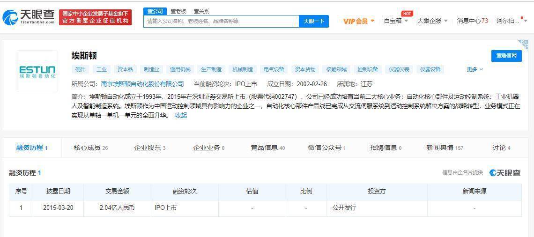Switch to 企业股东 tab
534x237 pixels.
point(149,148)
